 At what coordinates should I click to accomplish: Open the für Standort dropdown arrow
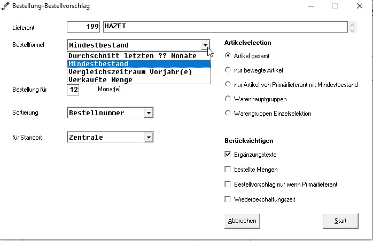click(149, 137)
